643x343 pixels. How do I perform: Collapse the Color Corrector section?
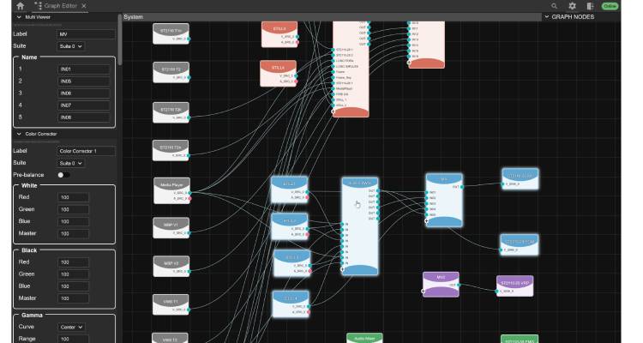[x=19, y=134]
